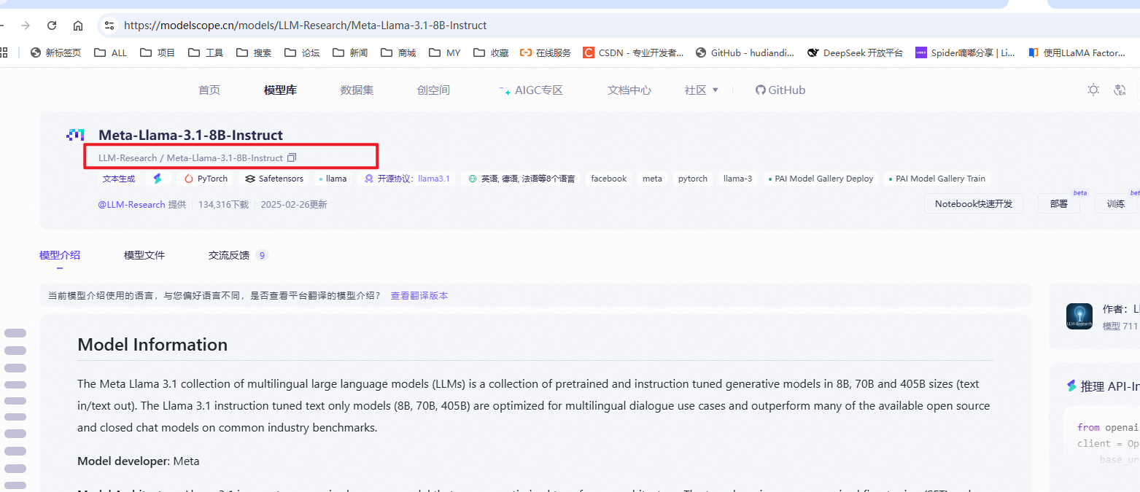1140x492 pixels.
Task: Click the facebook tag
Action: pyautogui.click(x=608, y=179)
